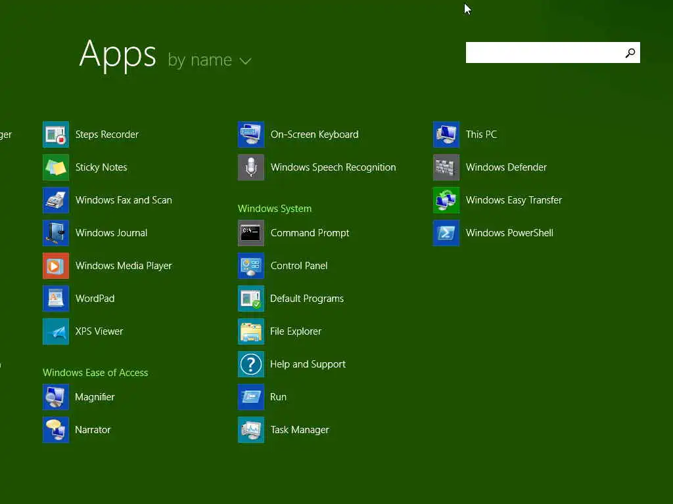Click the 'Magnifier' label

[95, 397]
